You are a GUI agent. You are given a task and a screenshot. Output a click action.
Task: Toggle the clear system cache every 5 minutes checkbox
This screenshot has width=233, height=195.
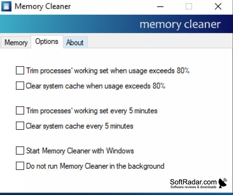pos(20,126)
